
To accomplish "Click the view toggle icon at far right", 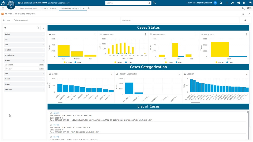I will (249, 8).
